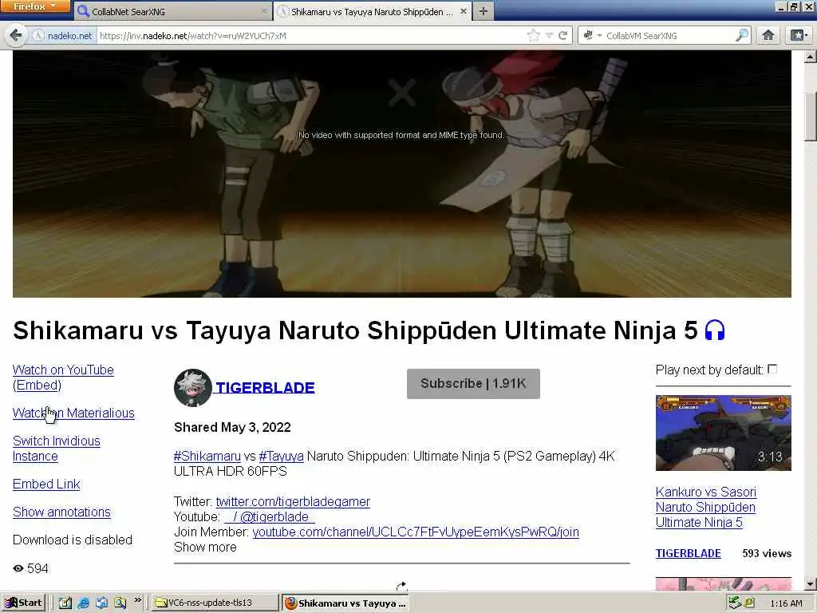Viewport: 817px width, 613px height.
Task: Open the TIGERBLADE channel name link
Action: click(265, 387)
